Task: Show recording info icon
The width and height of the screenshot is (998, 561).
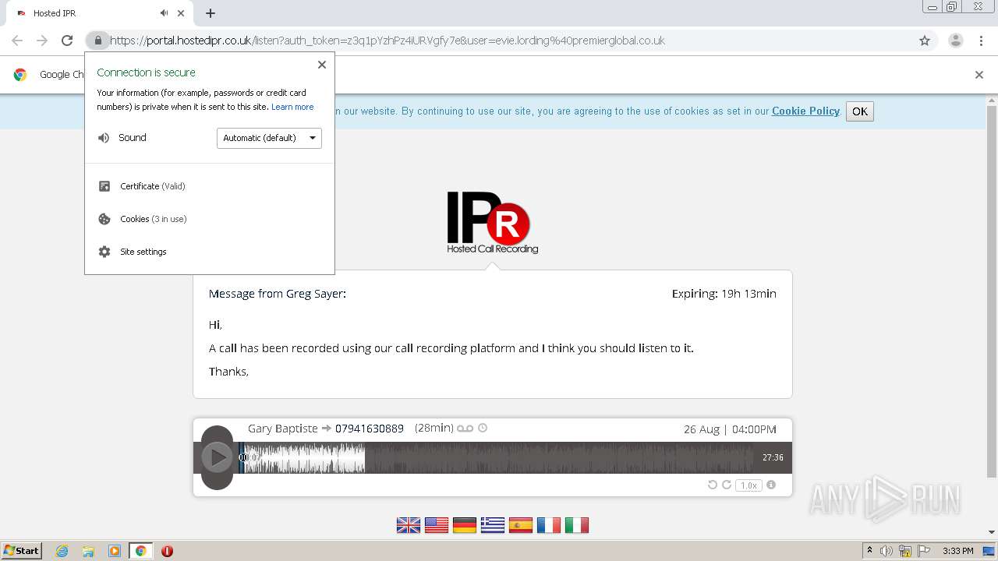Action: point(771,485)
